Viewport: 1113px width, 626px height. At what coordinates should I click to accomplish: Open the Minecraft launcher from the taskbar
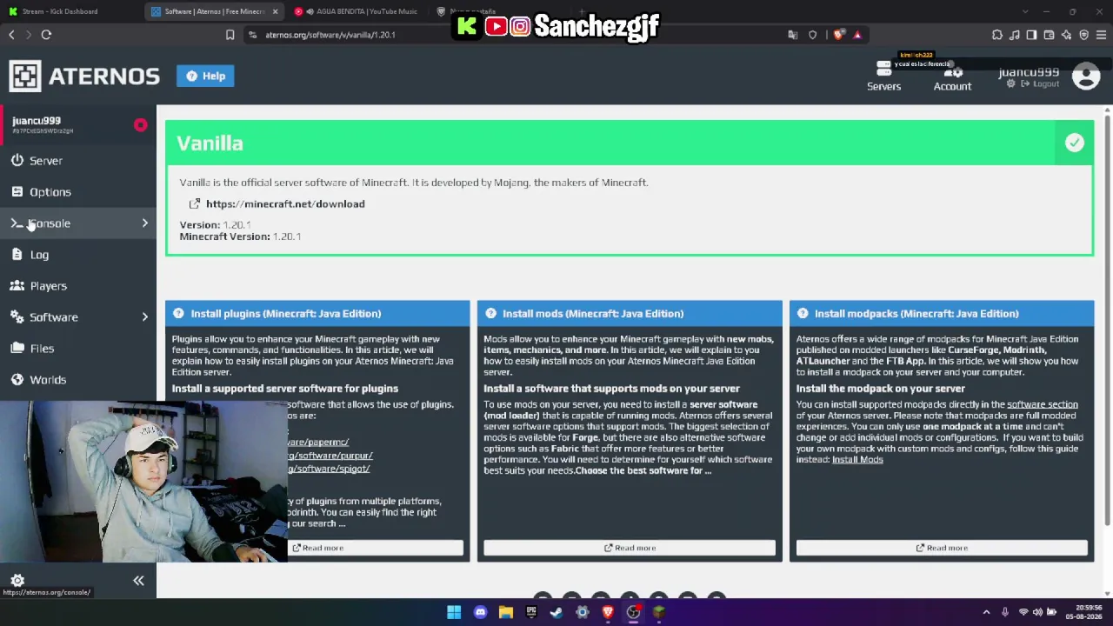click(659, 612)
